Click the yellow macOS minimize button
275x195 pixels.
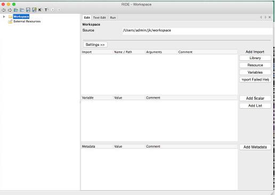point(9,4)
